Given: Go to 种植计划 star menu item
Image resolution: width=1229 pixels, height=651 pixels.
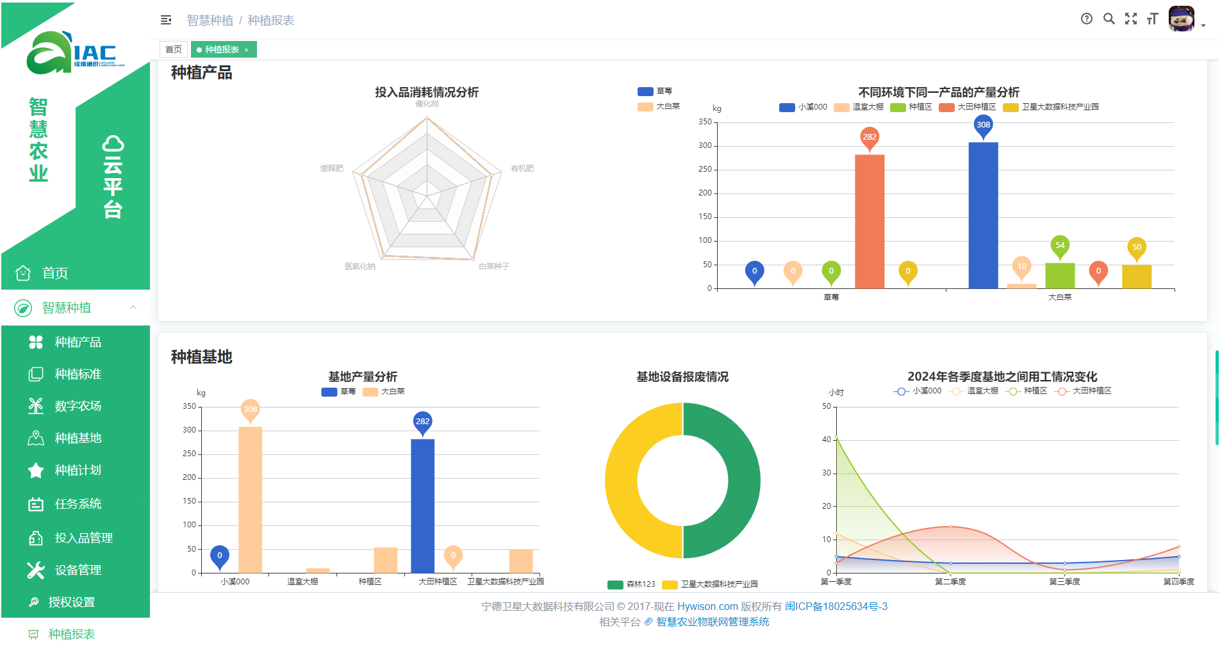Looking at the screenshot, I should (x=78, y=470).
